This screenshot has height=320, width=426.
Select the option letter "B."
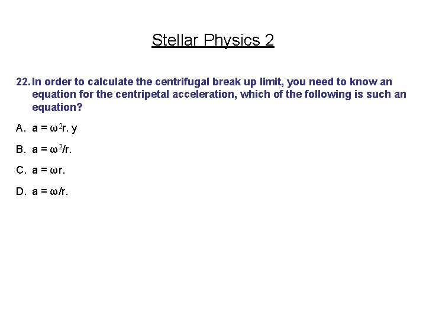tap(21, 149)
